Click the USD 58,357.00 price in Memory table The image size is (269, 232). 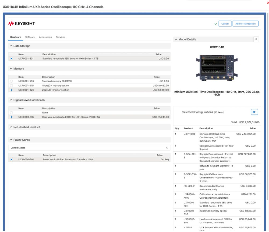click(x=161, y=90)
